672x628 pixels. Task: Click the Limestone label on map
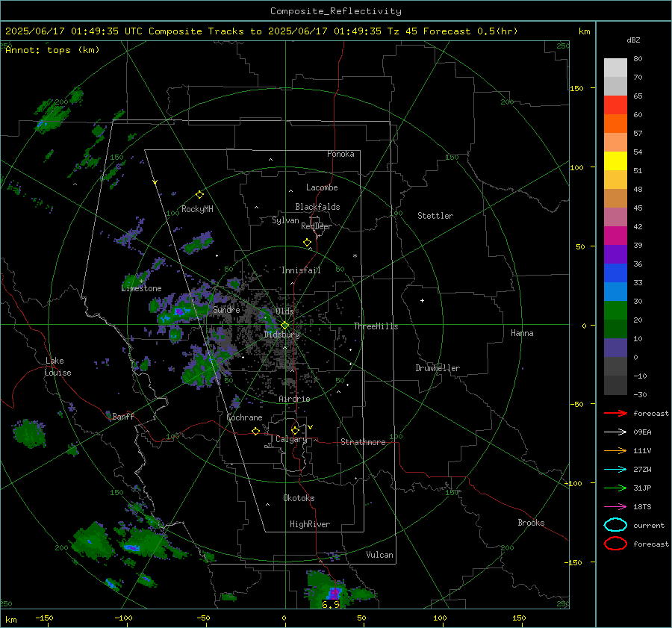point(141,288)
